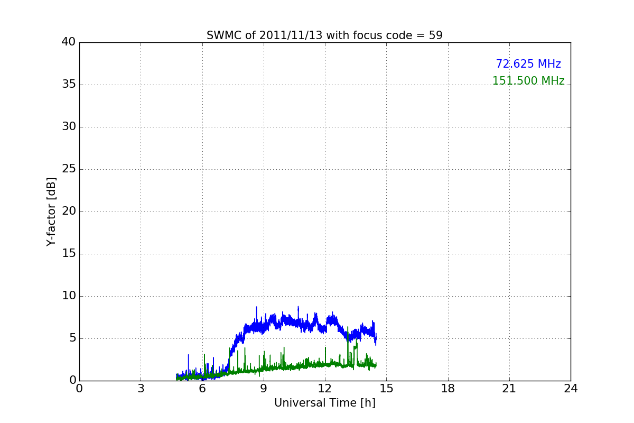Screen dimensions: 634x423
Task: Click the y-axis tick label '15'
Action: click(69, 254)
